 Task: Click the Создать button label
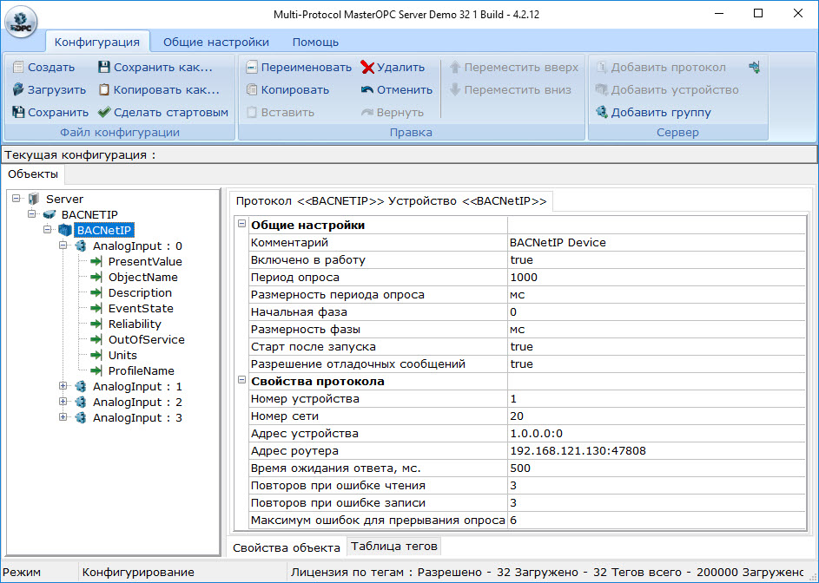pos(51,68)
